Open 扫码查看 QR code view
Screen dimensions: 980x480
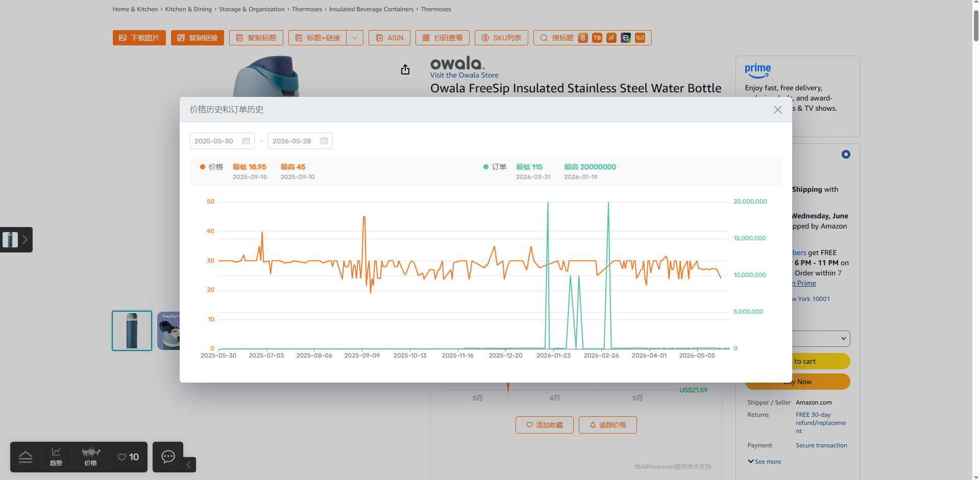[x=443, y=38]
